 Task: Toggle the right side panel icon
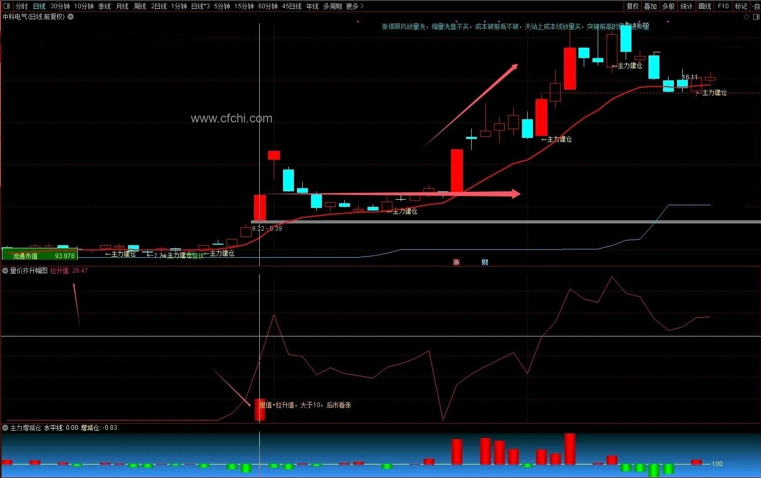click(x=756, y=17)
